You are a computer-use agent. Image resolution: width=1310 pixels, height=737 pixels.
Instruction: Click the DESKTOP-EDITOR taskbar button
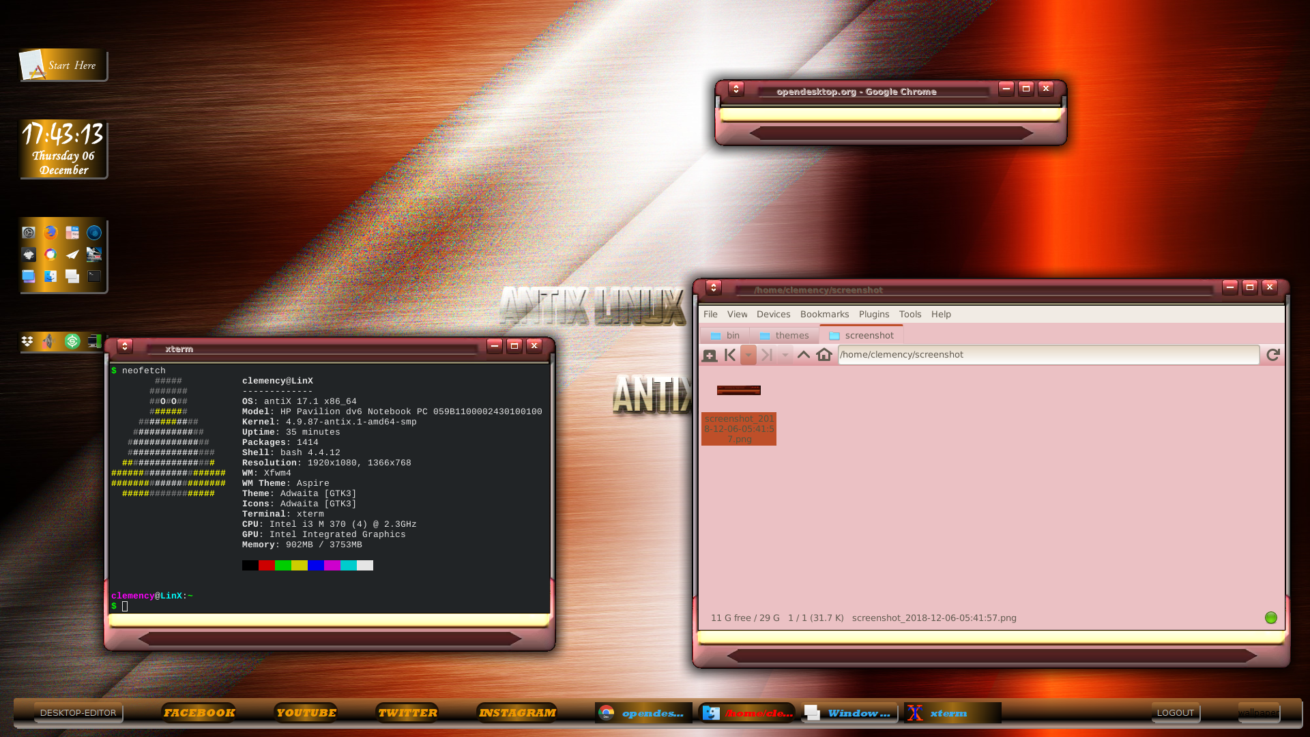click(78, 713)
